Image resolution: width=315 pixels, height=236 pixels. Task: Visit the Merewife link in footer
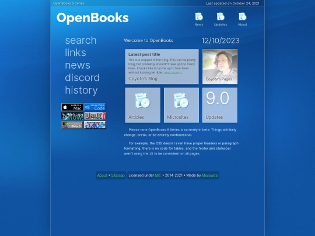point(210,175)
